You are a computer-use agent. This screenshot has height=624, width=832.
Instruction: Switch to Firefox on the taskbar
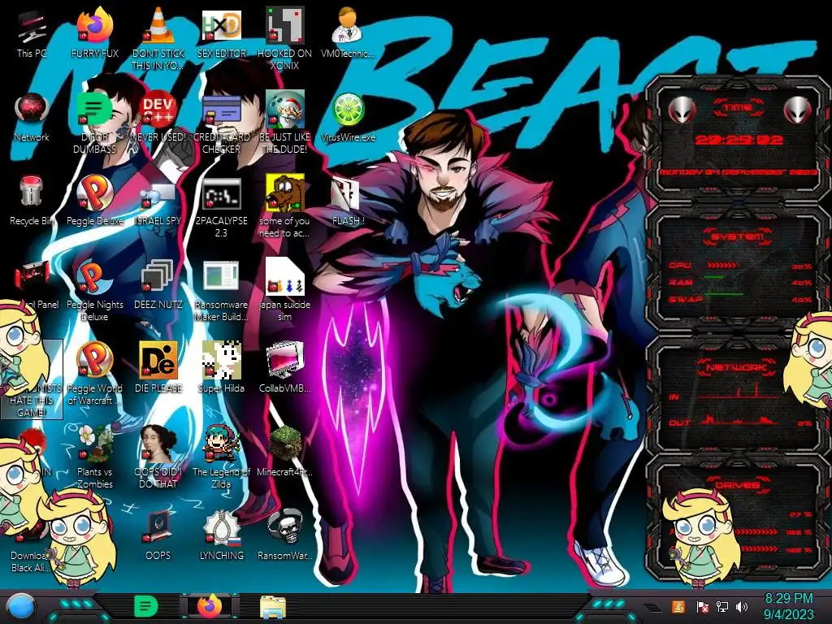(210, 606)
